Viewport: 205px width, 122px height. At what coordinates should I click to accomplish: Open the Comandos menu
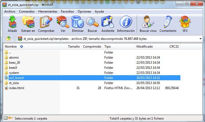pyautogui.click(x=27, y=12)
